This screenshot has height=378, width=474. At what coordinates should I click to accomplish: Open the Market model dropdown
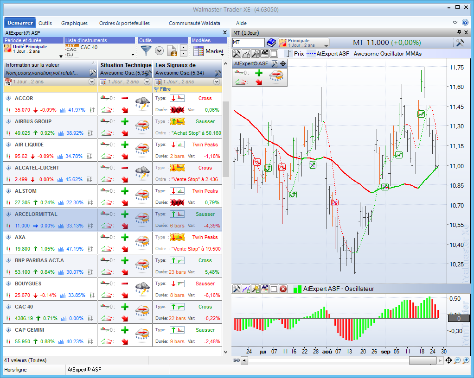pyautogui.click(x=223, y=54)
